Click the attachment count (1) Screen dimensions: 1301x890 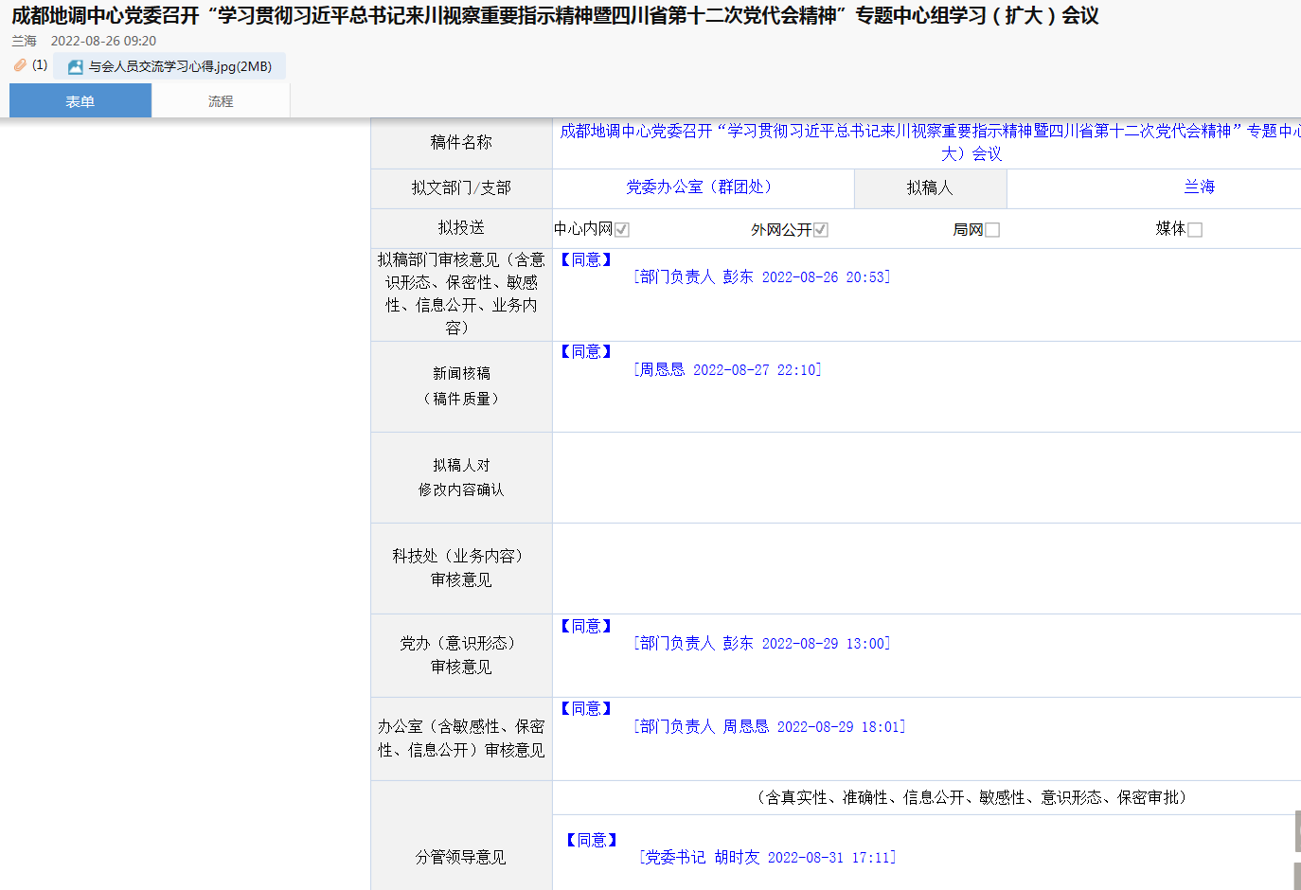(40, 65)
